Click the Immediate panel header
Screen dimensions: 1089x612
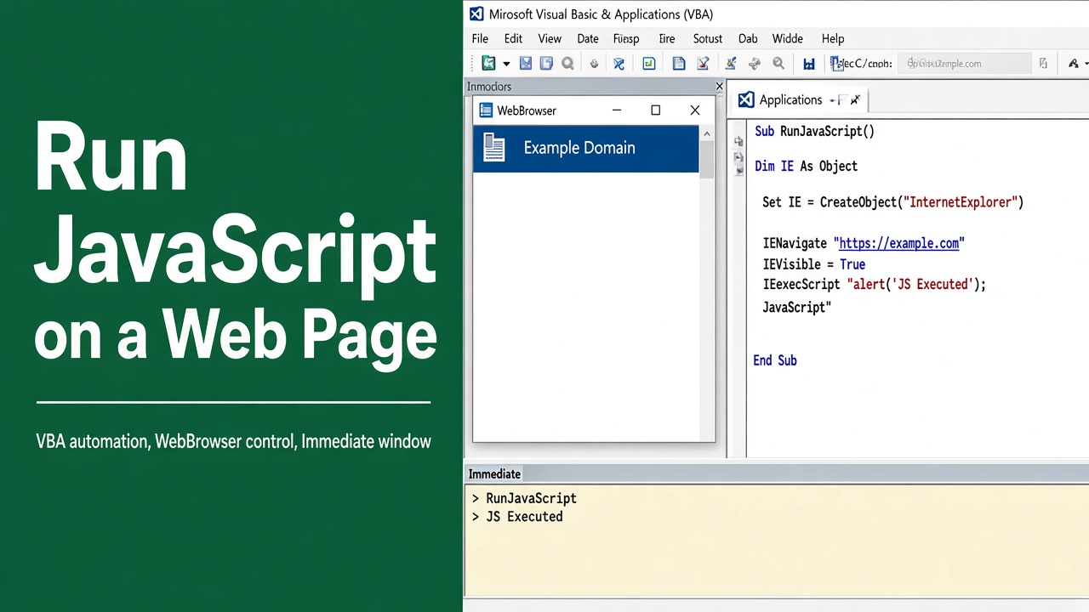coord(777,474)
